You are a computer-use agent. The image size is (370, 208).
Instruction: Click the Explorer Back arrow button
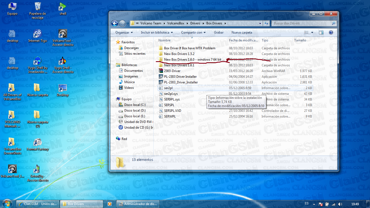coord(115,23)
